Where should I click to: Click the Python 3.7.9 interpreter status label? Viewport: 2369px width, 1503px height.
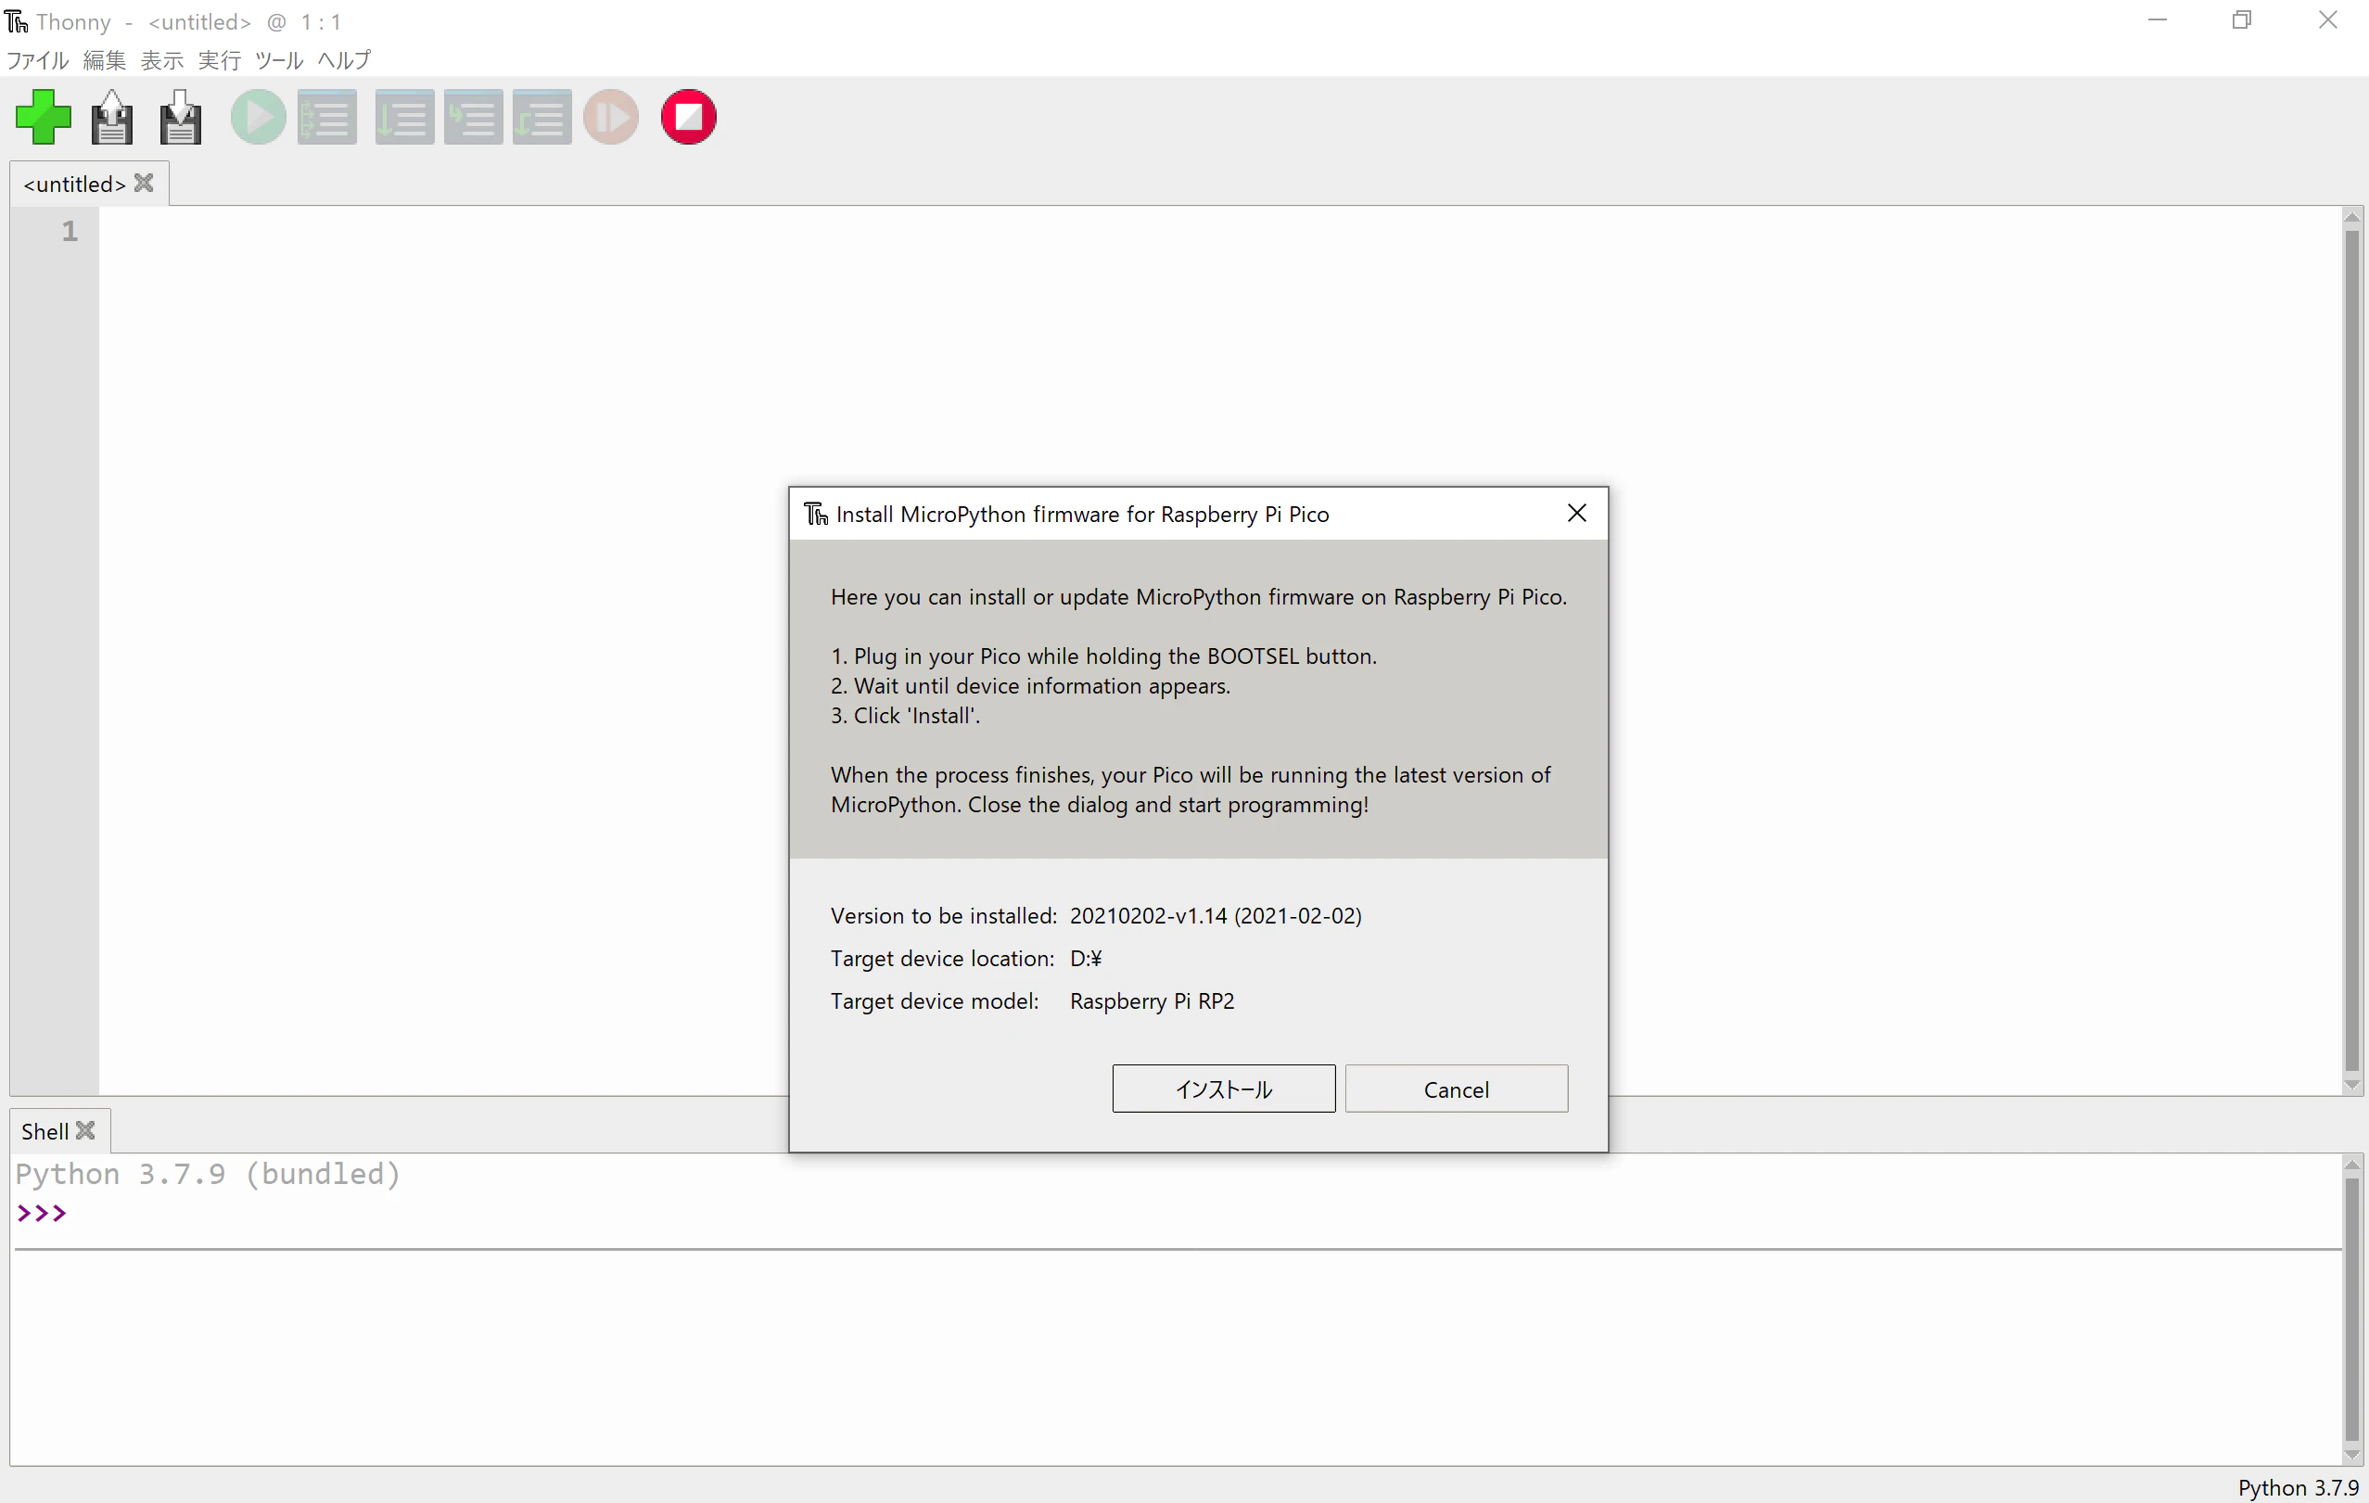2299,1487
